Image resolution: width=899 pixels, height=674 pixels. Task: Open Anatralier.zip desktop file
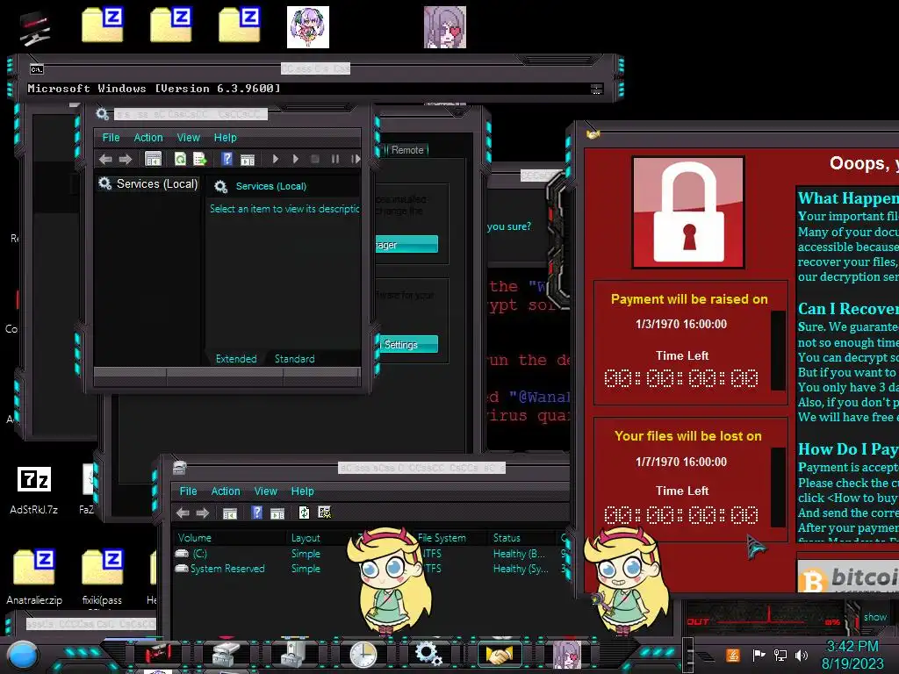click(x=34, y=577)
